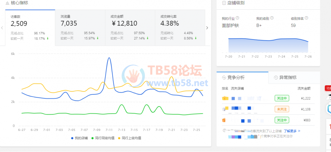Click help icon beside 我的行业

237,18
